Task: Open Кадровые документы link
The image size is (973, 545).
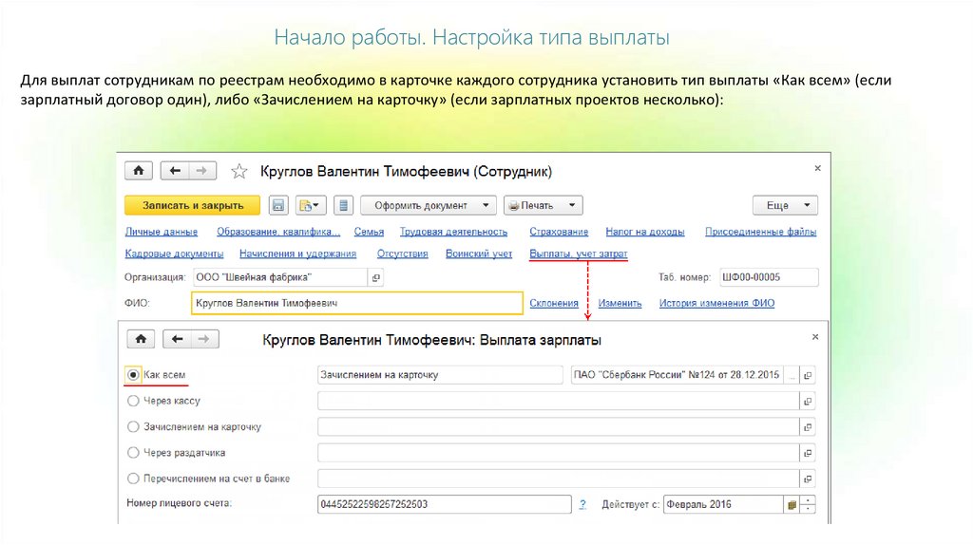Action: [x=174, y=254]
